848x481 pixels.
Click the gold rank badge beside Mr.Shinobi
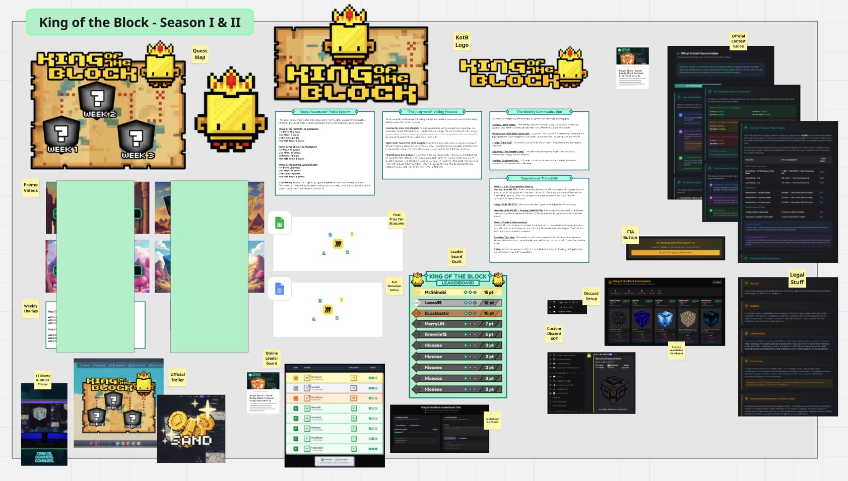[x=417, y=292]
